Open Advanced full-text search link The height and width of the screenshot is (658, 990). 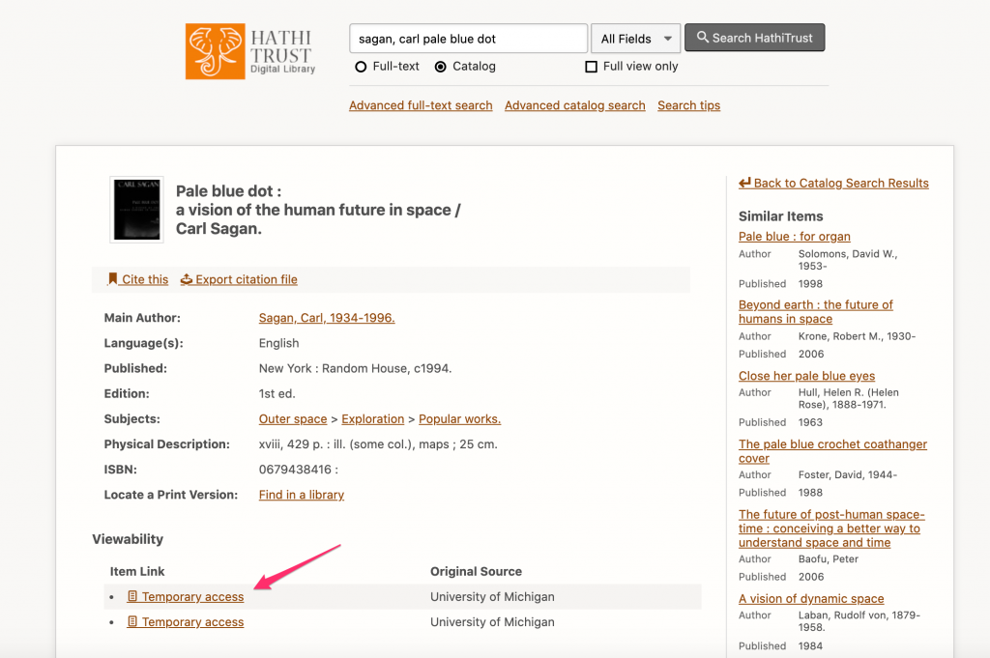tap(421, 105)
